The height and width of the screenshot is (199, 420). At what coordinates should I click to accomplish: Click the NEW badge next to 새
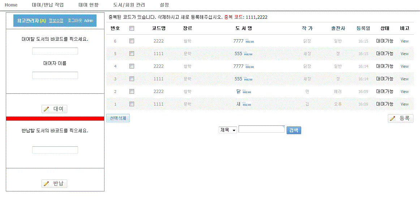(x=247, y=104)
